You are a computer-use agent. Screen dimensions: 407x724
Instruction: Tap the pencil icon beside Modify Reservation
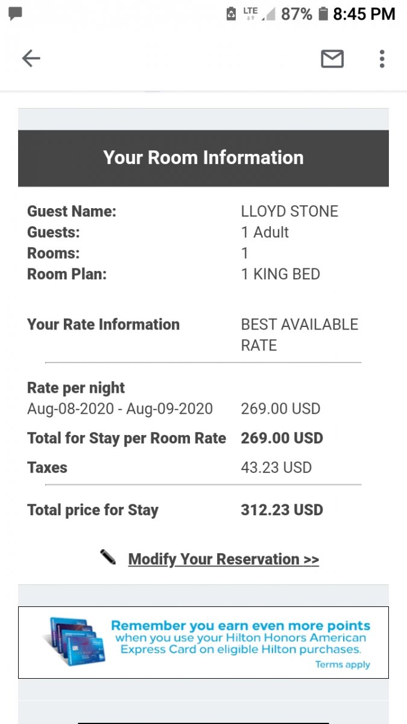pyautogui.click(x=108, y=557)
